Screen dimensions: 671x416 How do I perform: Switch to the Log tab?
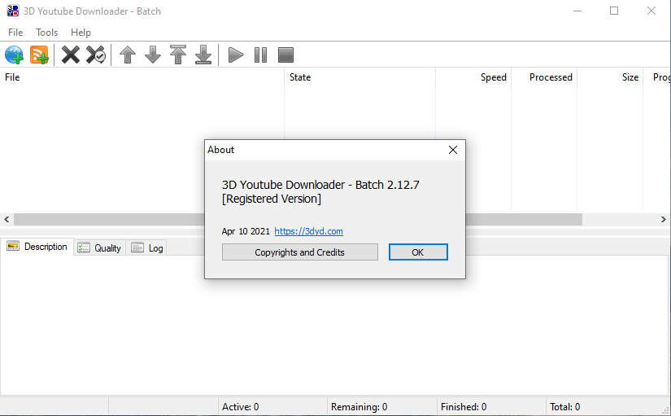click(146, 248)
